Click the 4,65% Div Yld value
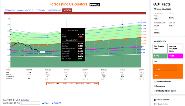 [x=171, y=18]
